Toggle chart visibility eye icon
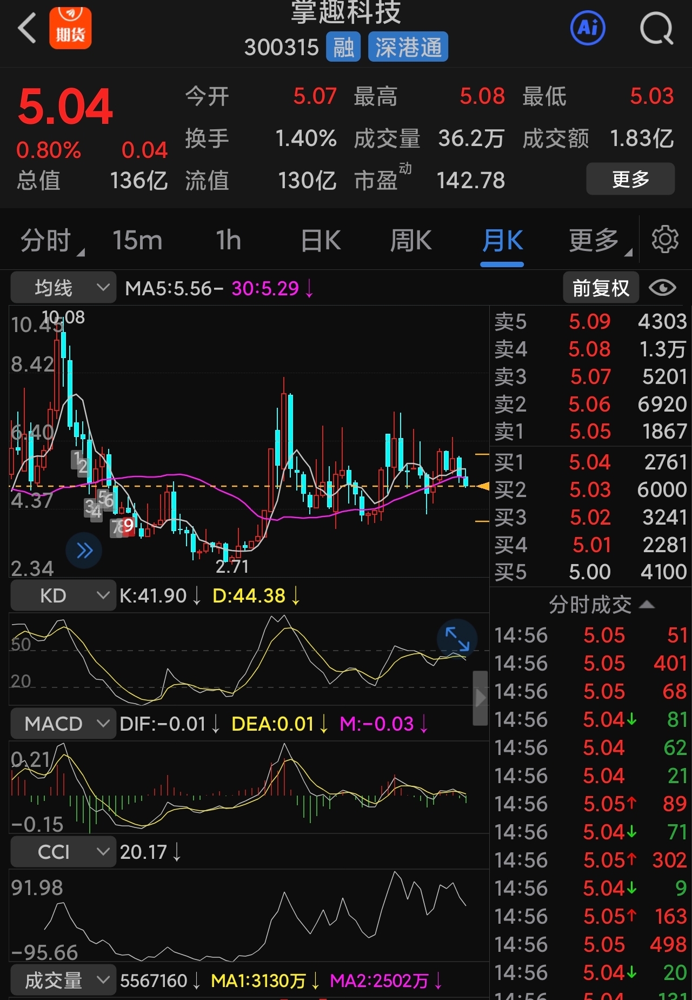 click(662, 288)
